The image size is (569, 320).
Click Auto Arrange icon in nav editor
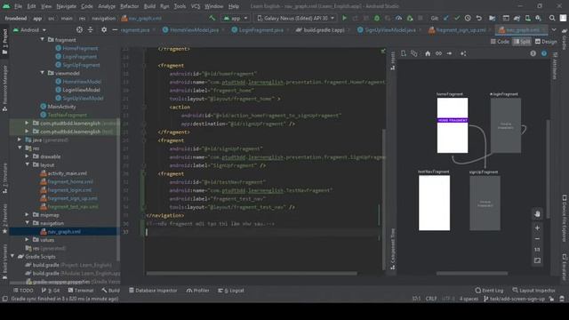coord(463,53)
